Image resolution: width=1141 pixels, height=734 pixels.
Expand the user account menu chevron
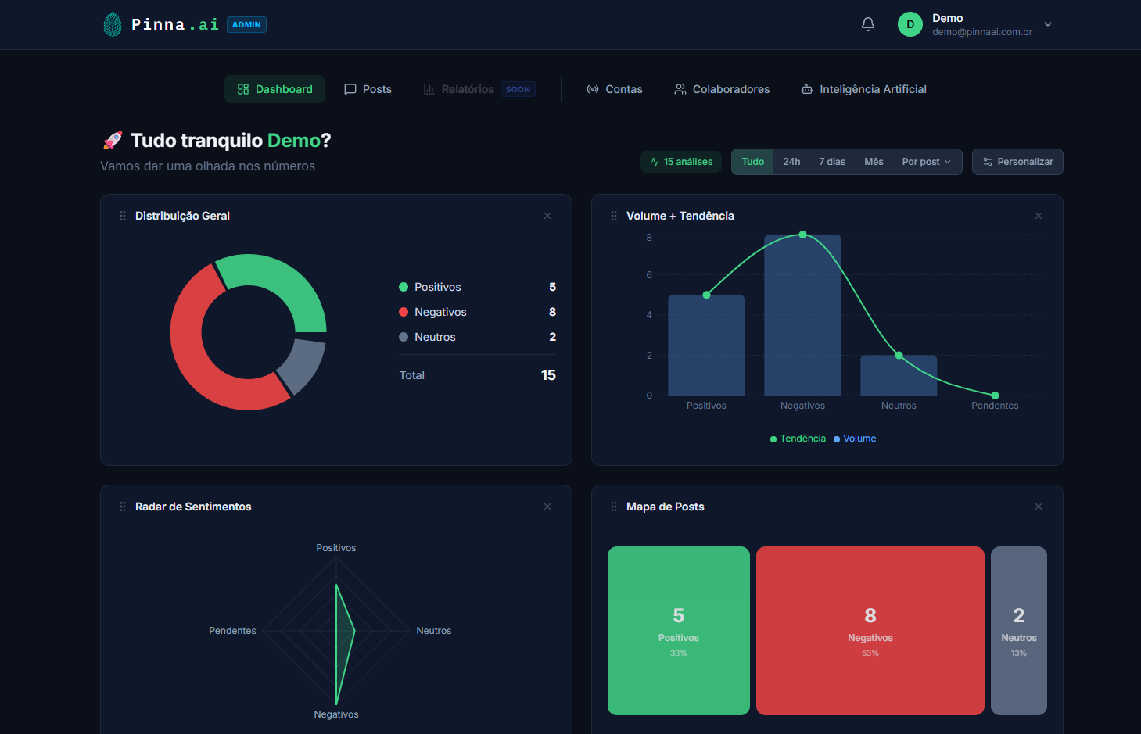tap(1048, 24)
